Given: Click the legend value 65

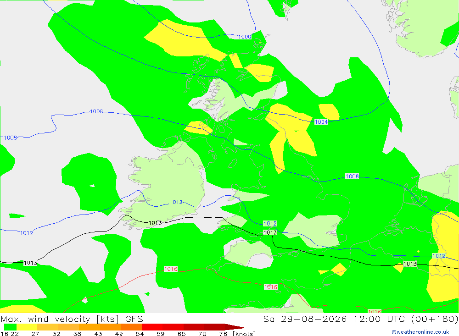Looking at the screenshot, I should (181, 334).
